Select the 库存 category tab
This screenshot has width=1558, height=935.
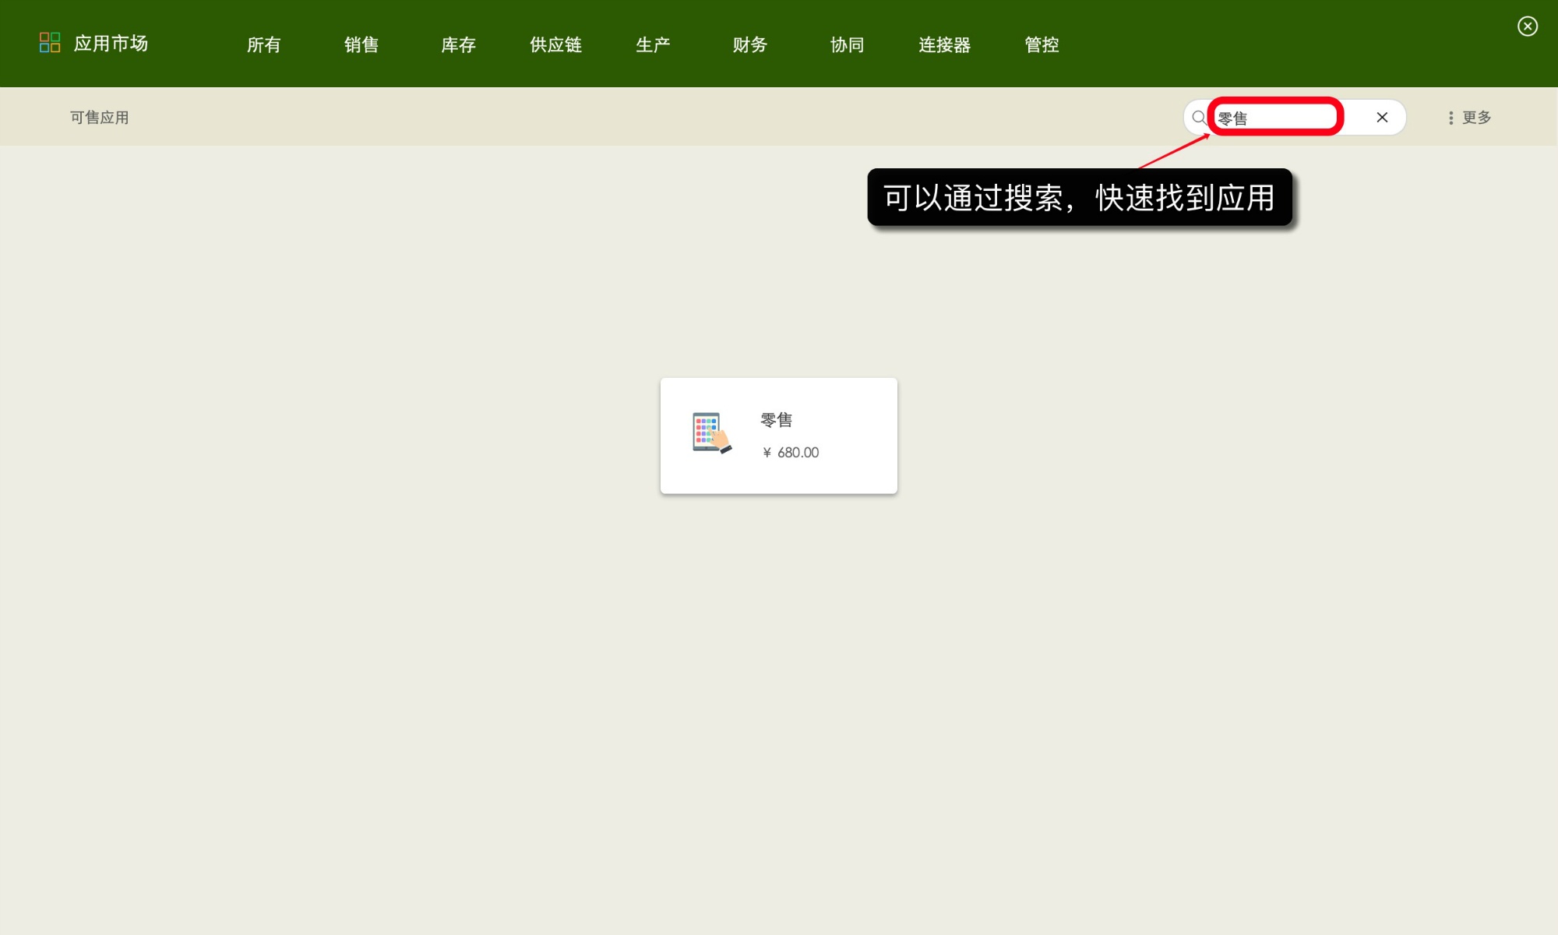(x=459, y=44)
